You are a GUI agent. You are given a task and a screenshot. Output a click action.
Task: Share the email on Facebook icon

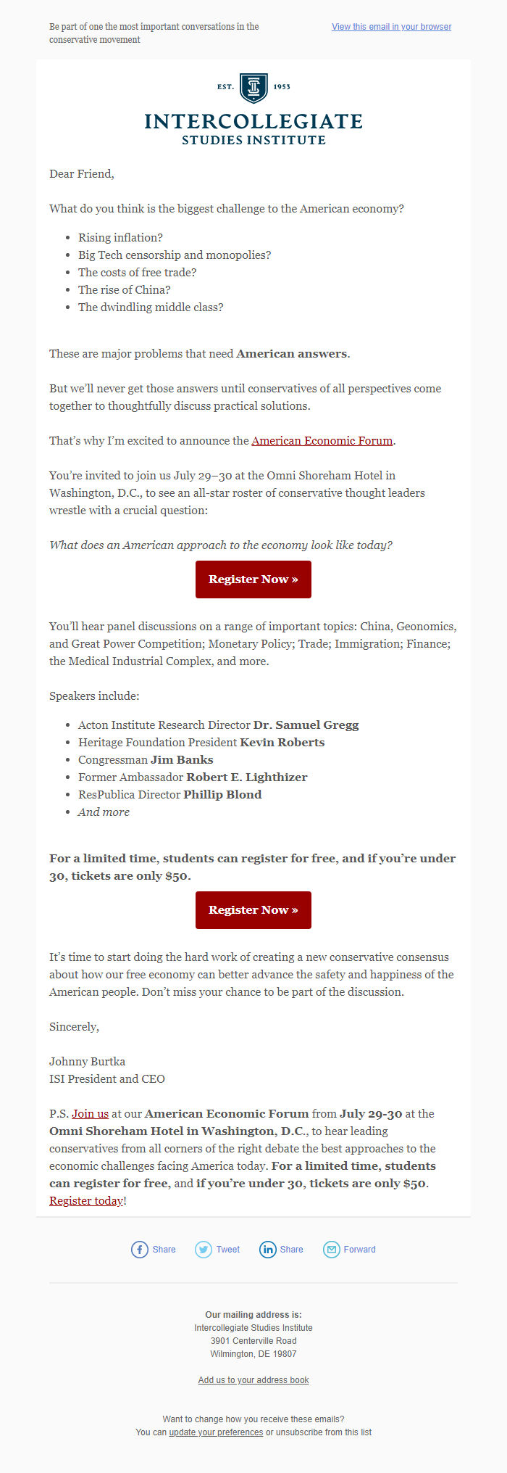pyautogui.click(x=140, y=1250)
